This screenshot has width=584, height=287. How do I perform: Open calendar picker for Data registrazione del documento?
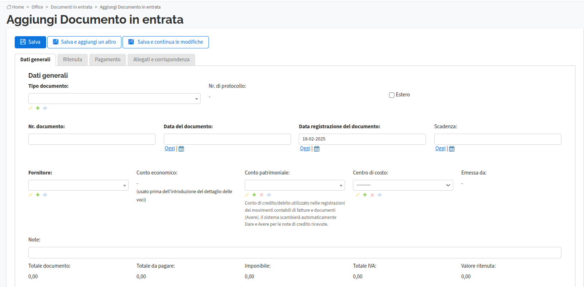click(x=317, y=149)
